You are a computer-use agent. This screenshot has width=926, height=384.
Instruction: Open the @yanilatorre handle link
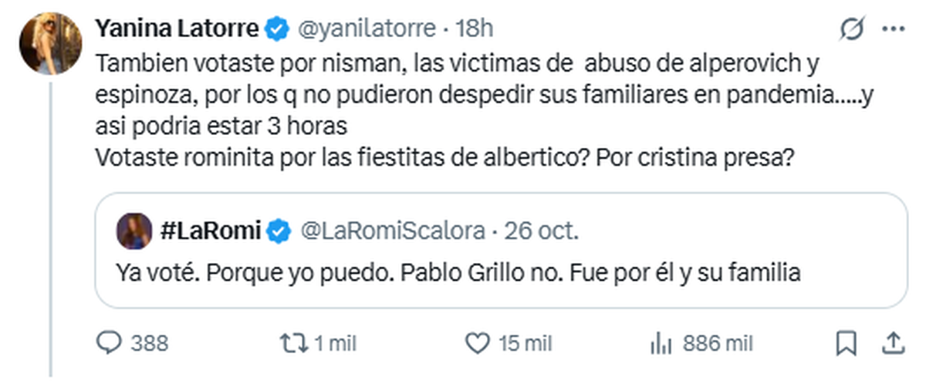[364, 29]
